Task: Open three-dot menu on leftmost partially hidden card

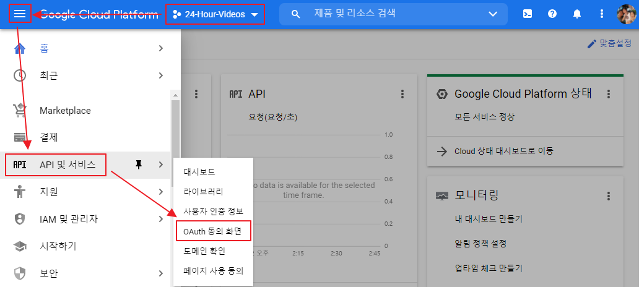Action: point(196,94)
